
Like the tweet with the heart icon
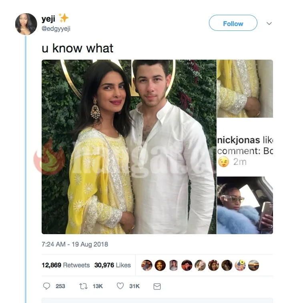click(120, 286)
